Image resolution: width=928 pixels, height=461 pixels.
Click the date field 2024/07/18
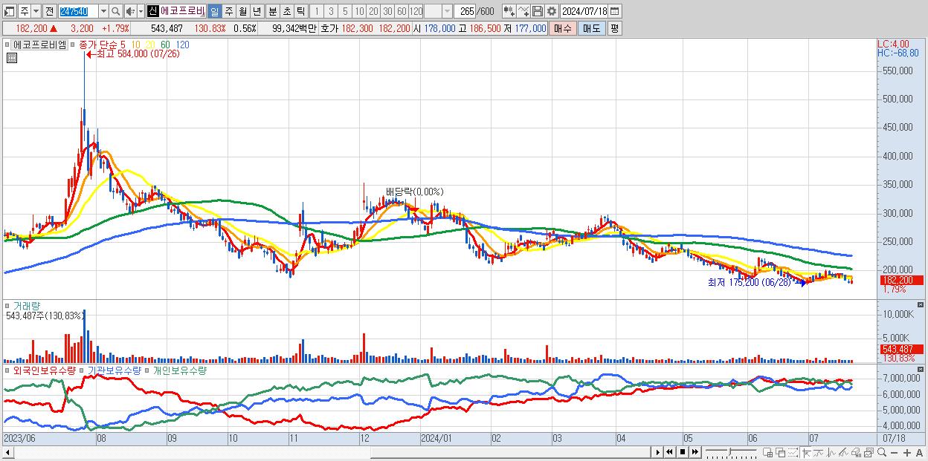click(x=584, y=11)
